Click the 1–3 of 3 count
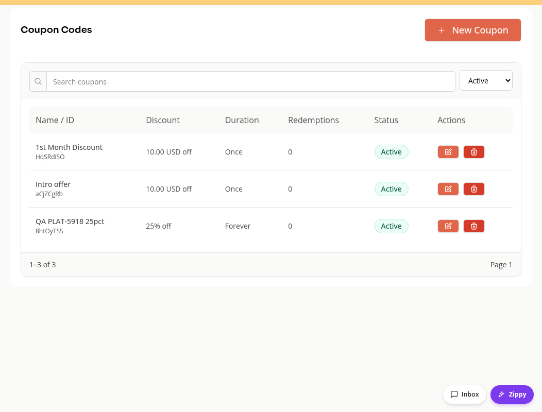Image resolution: width=542 pixels, height=412 pixels. click(43, 265)
